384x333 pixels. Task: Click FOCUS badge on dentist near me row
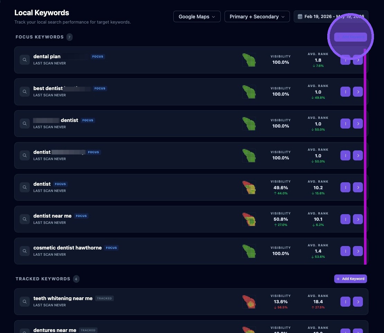click(x=81, y=216)
